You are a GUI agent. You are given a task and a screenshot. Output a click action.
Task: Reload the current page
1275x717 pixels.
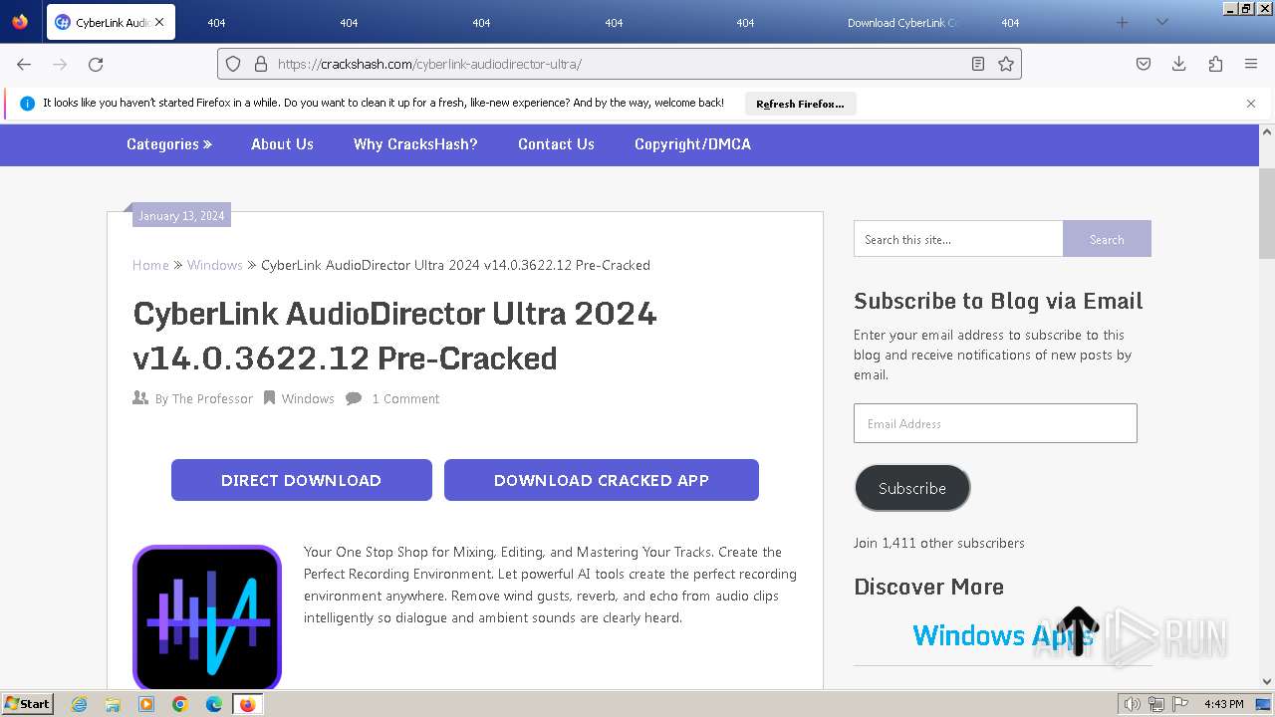point(96,64)
